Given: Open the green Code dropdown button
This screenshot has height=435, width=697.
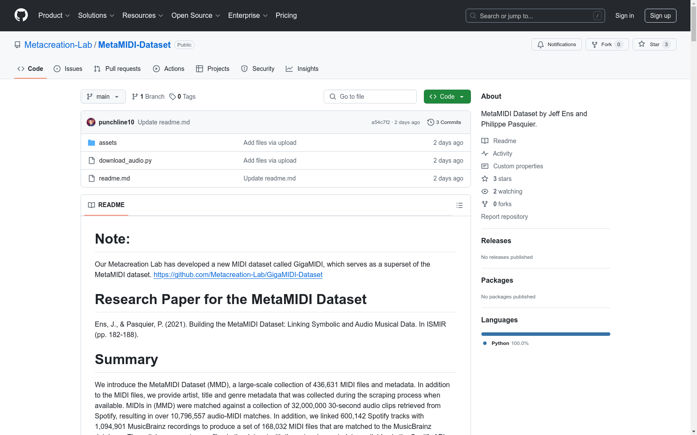Looking at the screenshot, I should click(447, 97).
